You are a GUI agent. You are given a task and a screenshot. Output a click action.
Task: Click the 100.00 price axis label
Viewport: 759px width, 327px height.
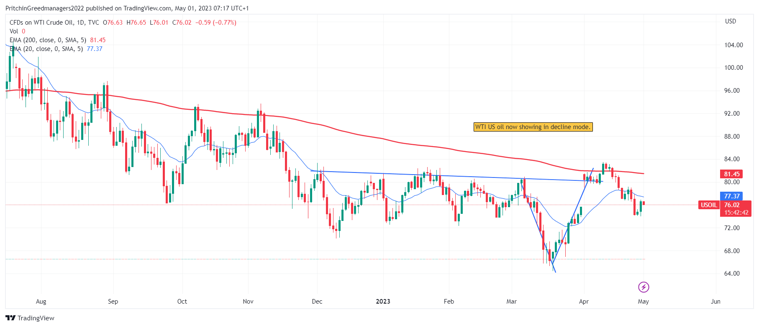click(733, 68)
